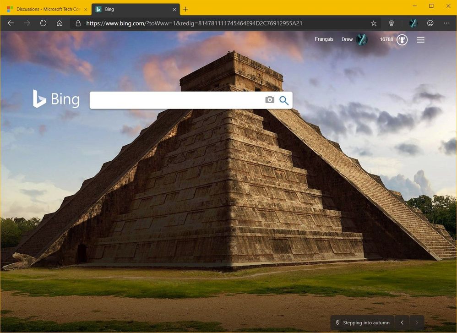Click the bing.com URL in address bar
The width and height of the screenshot is (457, 333).
[194, 23]
